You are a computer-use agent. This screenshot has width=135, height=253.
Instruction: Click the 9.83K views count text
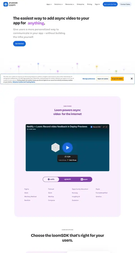tap(32, 129)
